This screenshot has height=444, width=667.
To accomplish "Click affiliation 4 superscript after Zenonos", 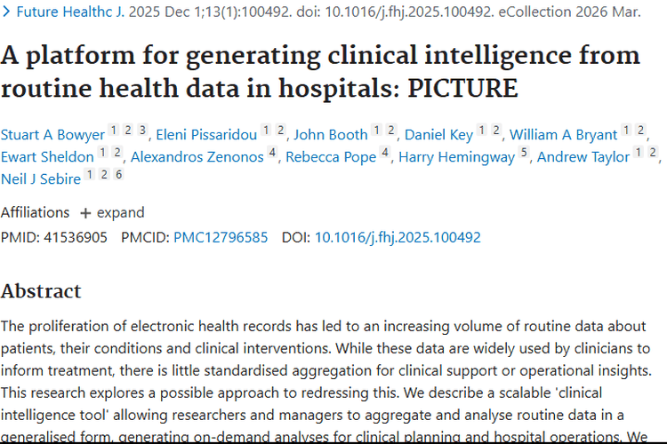I will point(273,155).
